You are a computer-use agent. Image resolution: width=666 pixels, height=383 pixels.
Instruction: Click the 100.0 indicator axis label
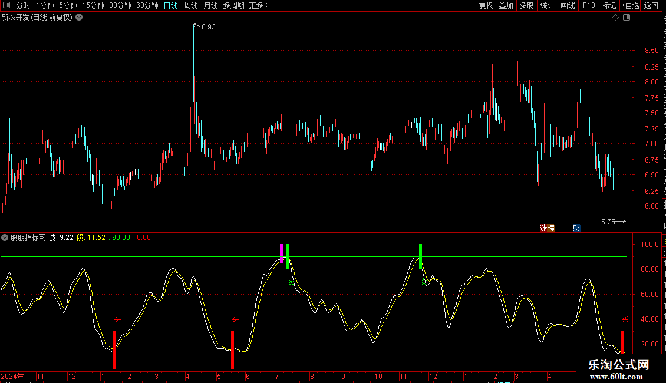650,245
